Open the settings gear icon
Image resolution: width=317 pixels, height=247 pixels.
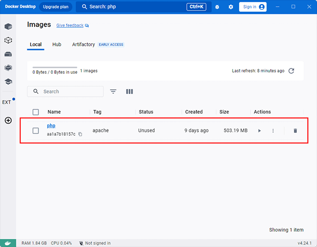click(231, 7)
